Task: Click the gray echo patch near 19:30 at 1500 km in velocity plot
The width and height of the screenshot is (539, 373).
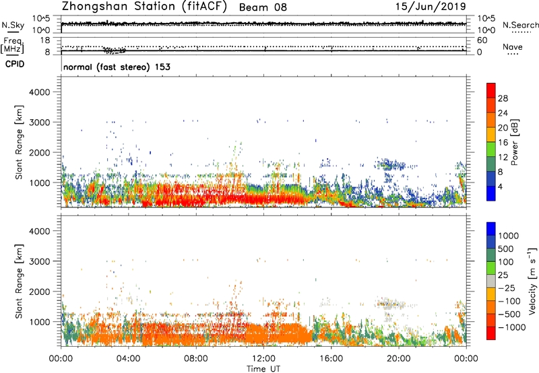Action: point(391,304)
